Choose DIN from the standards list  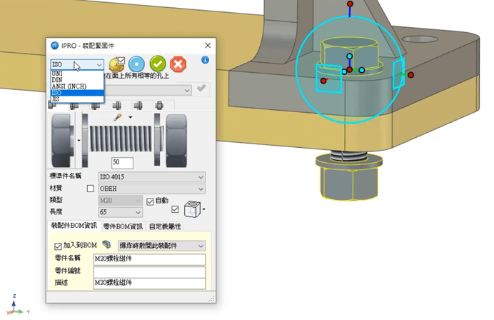click(x=77, y=80)
